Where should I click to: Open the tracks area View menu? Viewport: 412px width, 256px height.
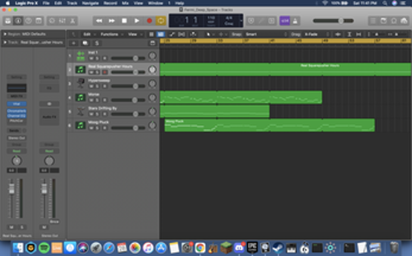[x=135, y=34]
